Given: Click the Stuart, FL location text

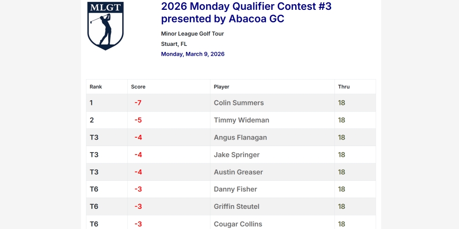Looking at the screenshot, I should click(174, 44).
